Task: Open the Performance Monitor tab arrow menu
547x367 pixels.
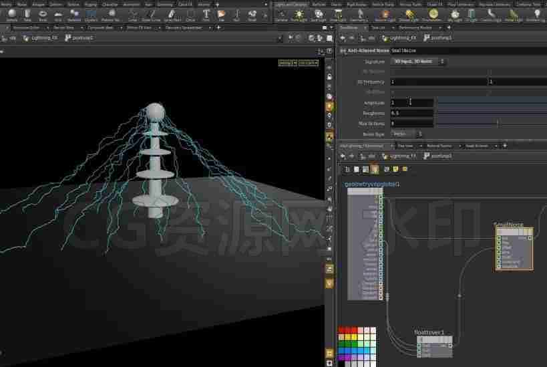Action: [439, 27]
